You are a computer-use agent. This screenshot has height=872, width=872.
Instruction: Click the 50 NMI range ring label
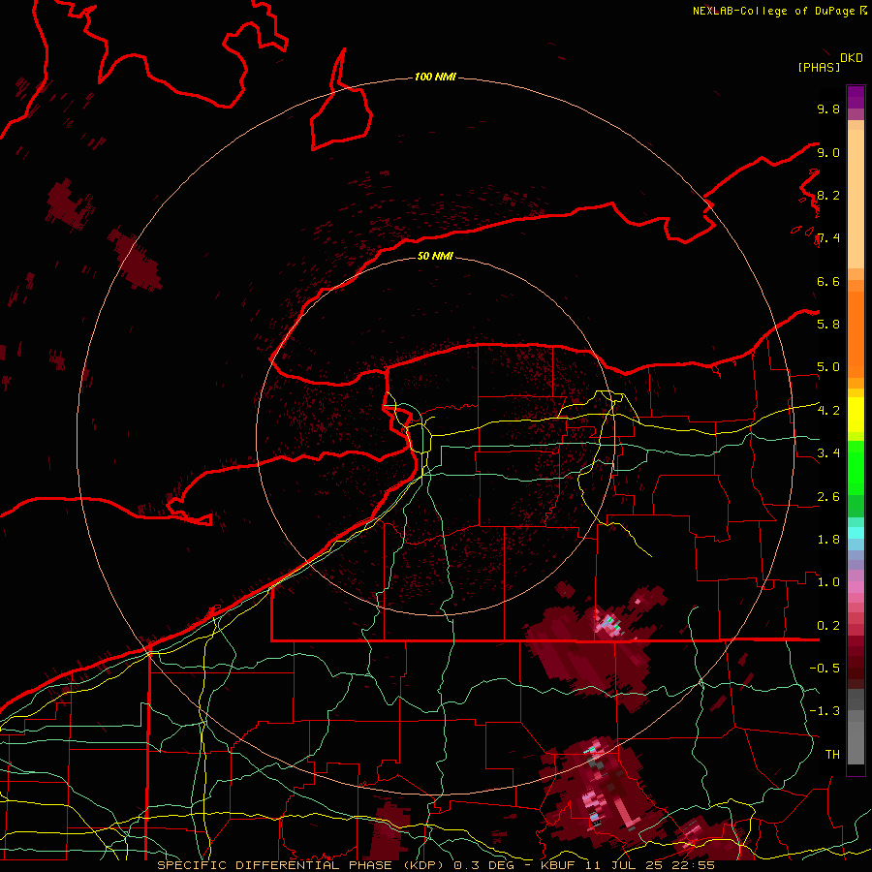tap(435, 256)
